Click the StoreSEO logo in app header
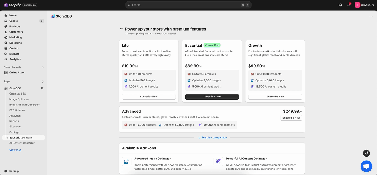The image size is (377, 175). pyautogui.click(x=53, y=16)
